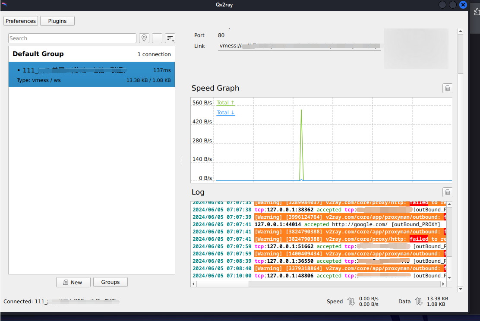480x321 pixels.
Task: Click the 07:08:40 warning log line
Action: pyautogui.click(x=319, y=268)
